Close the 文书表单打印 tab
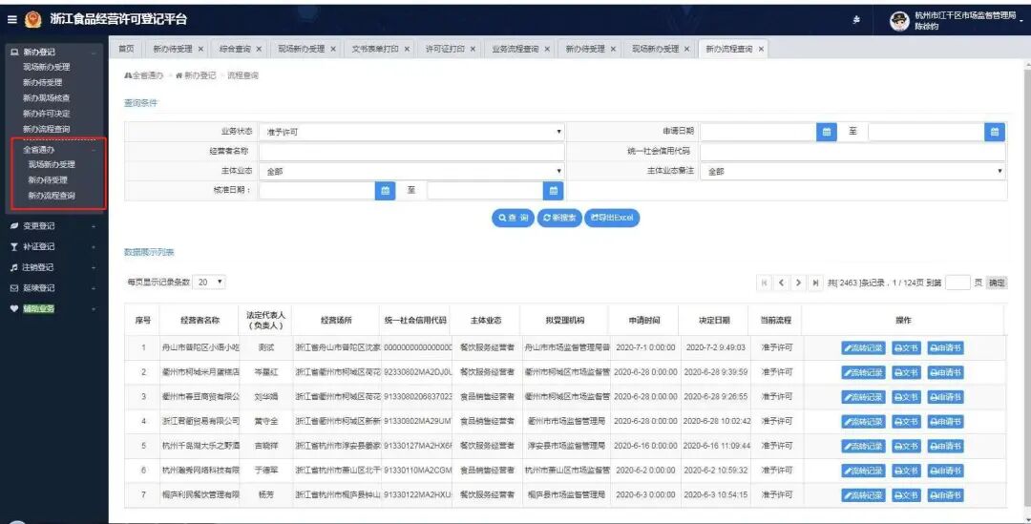Screen dimensions: 1031x524 [x=407, y=50]
